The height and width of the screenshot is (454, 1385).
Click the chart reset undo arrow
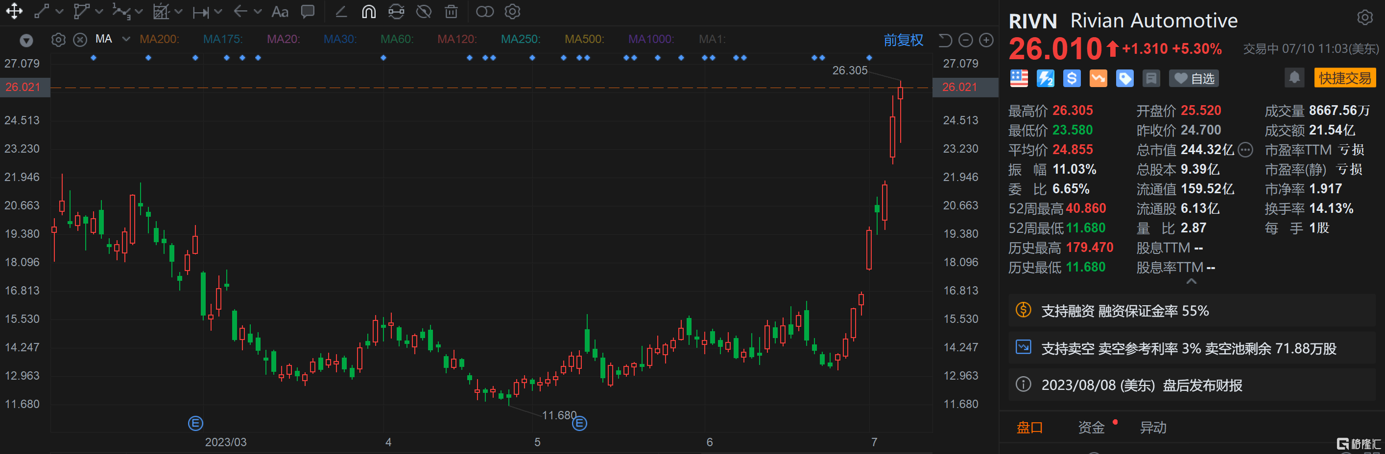tap(945, 40)
